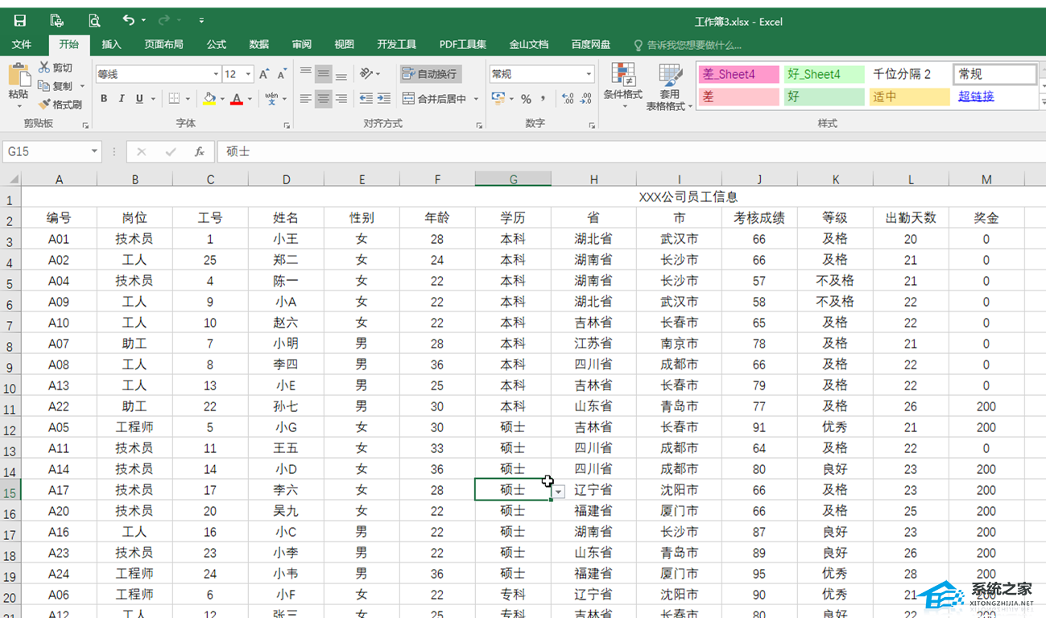Click the cancel X in formula bar
Image resolution: width=1046 pixels, height=618 pixels.
[x=142, y=151]
